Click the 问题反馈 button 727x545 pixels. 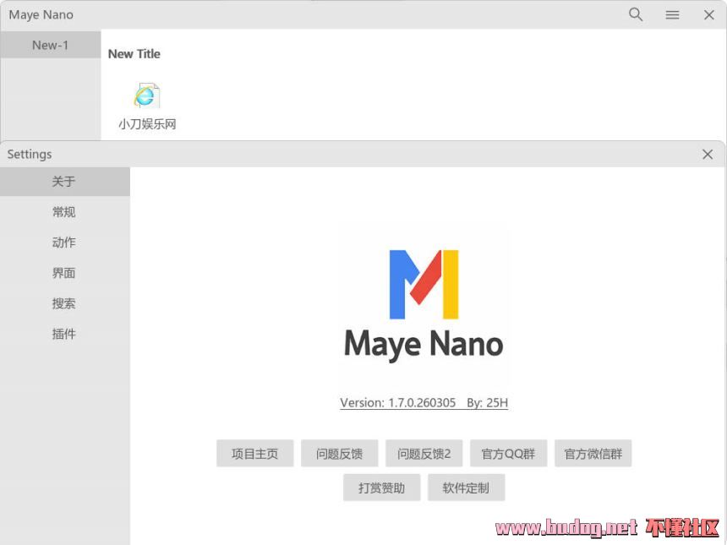[x=339, y=453]
